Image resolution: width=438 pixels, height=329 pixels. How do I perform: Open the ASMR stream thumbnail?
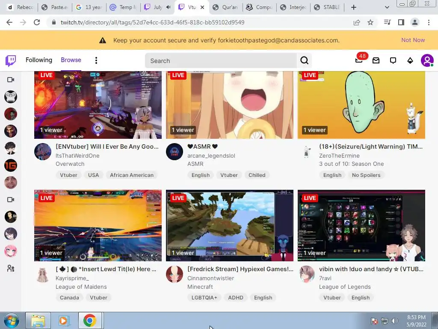[x=230, y=105]
